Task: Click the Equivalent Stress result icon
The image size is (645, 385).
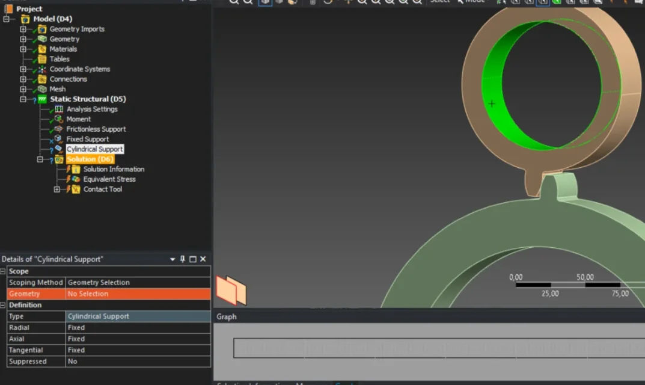Action: (76, 179)
